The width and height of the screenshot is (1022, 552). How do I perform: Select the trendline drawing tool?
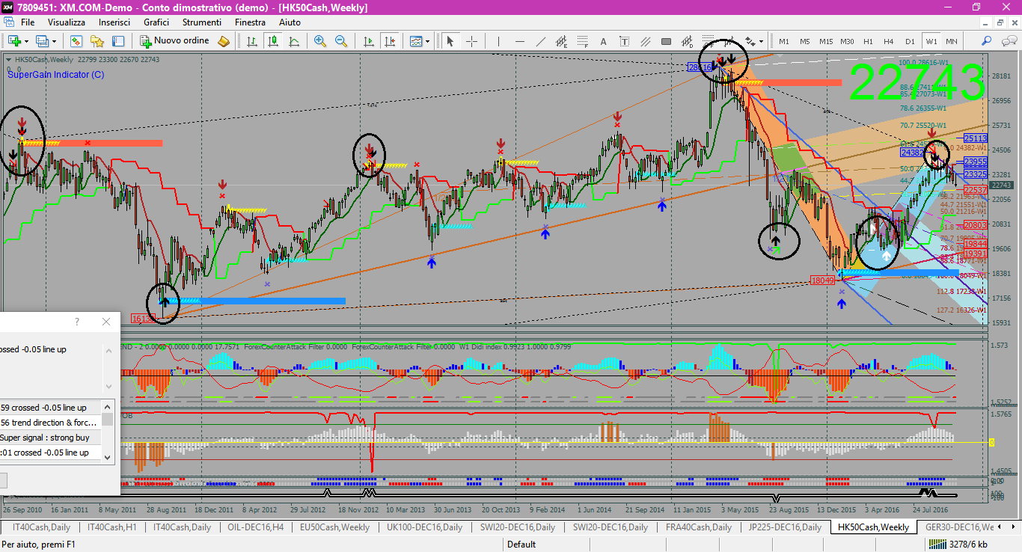click(540, 40)
